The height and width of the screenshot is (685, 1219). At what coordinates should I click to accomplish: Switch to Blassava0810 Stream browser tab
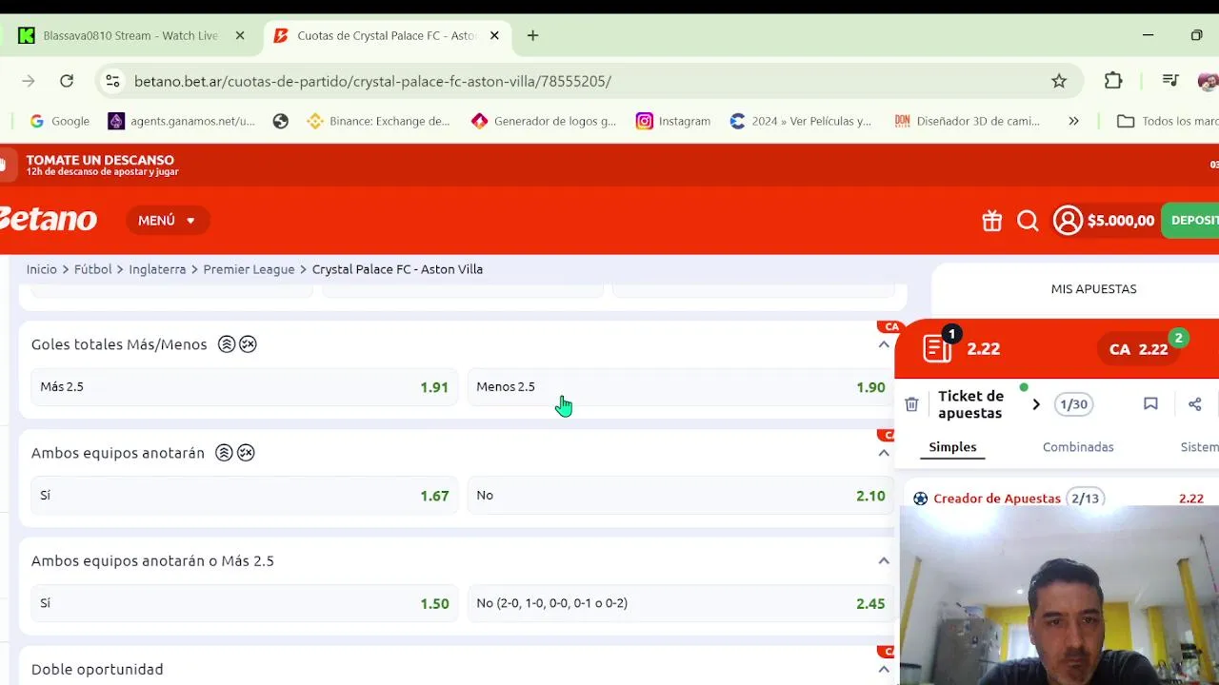tap(130, 35)
